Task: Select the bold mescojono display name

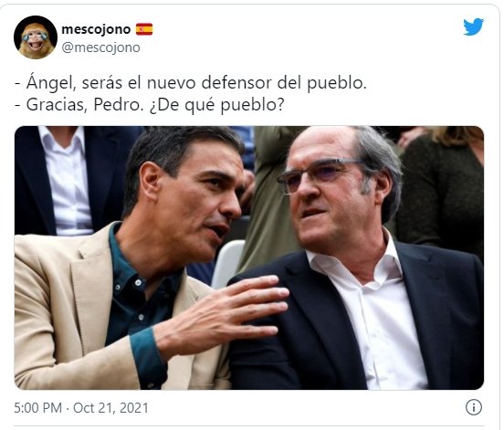Action: point(96,29)
